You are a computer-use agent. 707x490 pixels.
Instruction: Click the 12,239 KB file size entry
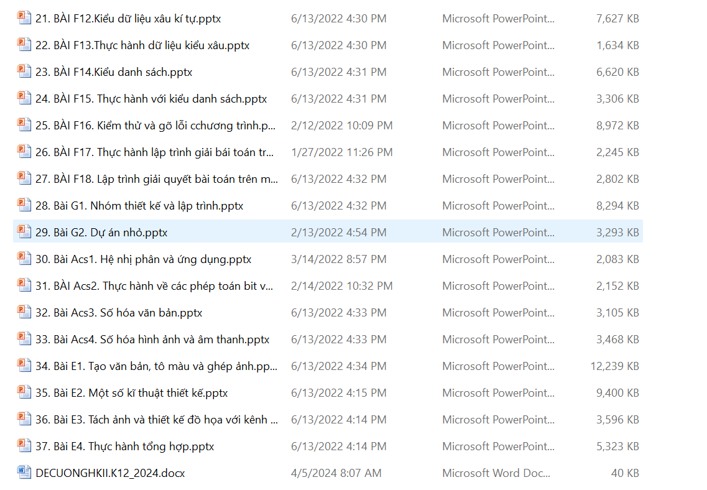[x=614, y=366]
